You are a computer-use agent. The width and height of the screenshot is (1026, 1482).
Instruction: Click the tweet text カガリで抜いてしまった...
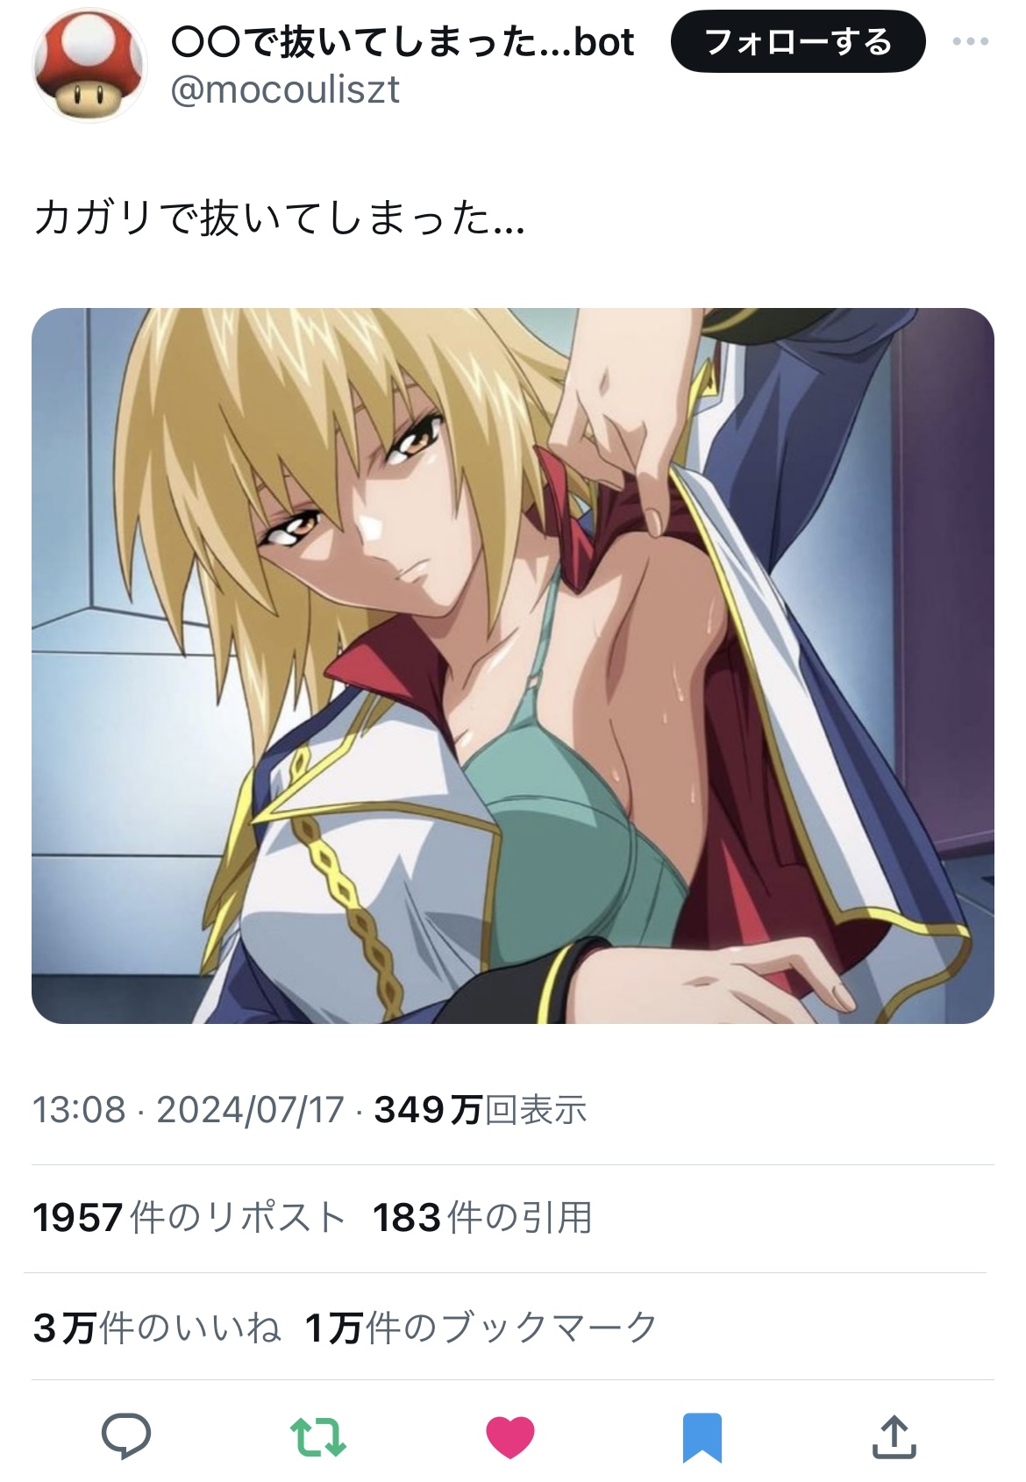279,218
